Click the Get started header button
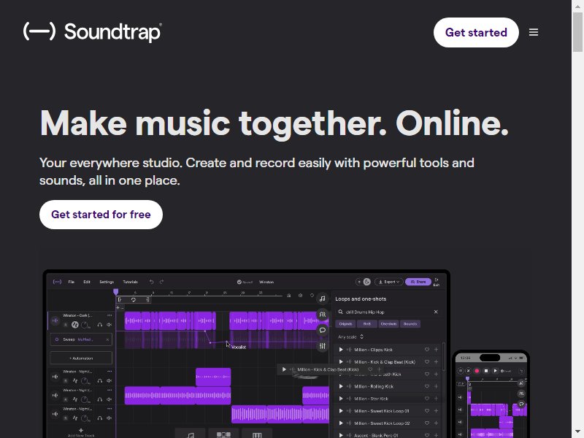584x438 pixels. [476, 32]
